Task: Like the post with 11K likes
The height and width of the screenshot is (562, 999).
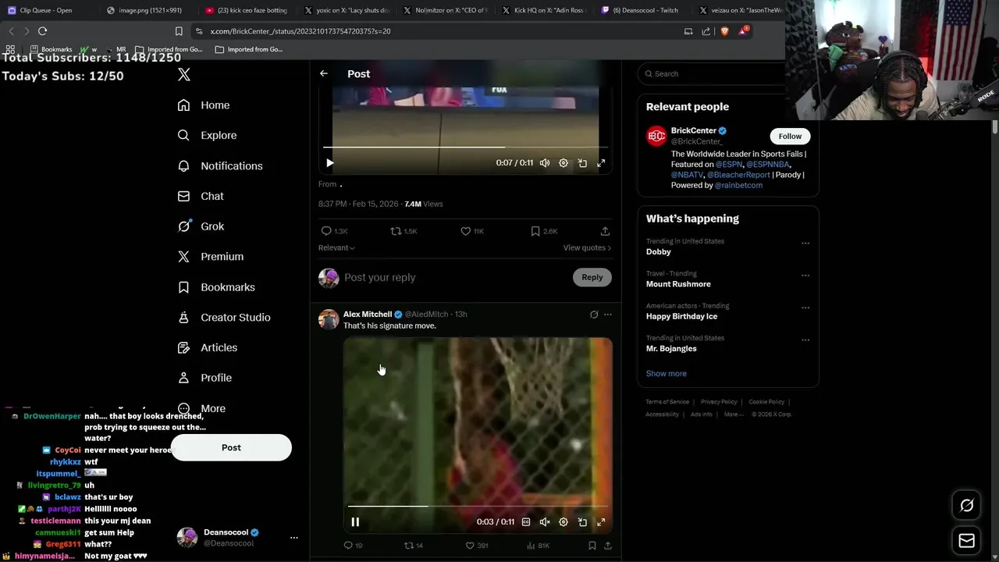Action: pyautogui.click(x=472, y=231)
